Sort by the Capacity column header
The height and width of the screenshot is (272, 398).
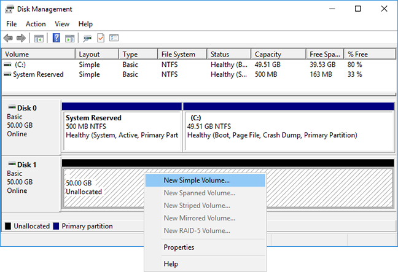pyautogui.click(x=278, y=54)
